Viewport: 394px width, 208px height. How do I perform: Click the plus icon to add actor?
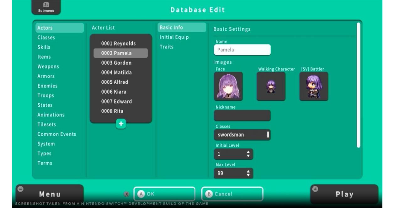click(121, 124)
